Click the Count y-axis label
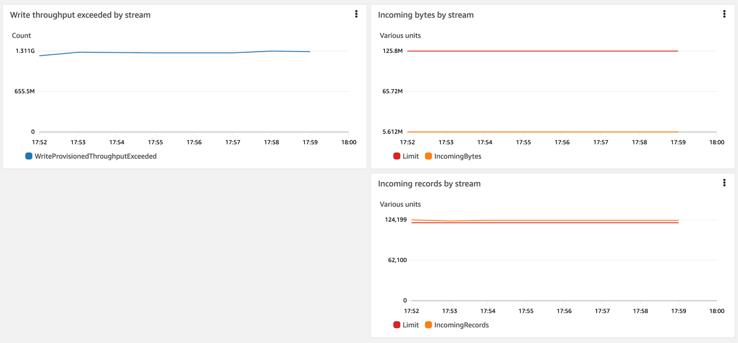This screenshot has width=738, height=343. (x=21, y=35)
